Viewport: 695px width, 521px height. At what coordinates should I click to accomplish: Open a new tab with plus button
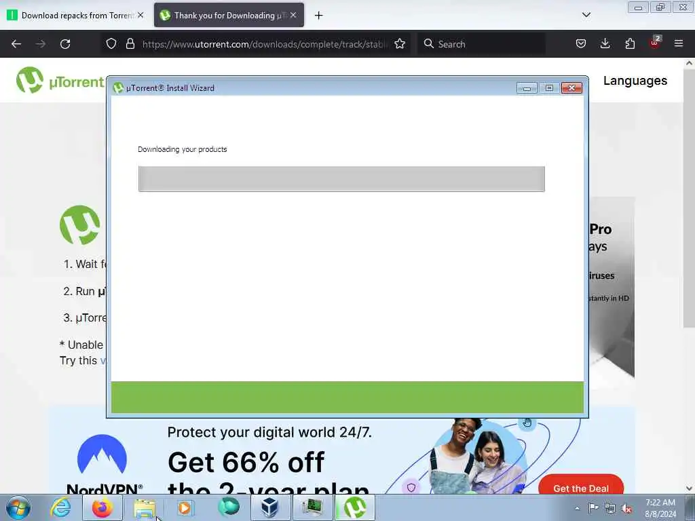coord(319,16)
